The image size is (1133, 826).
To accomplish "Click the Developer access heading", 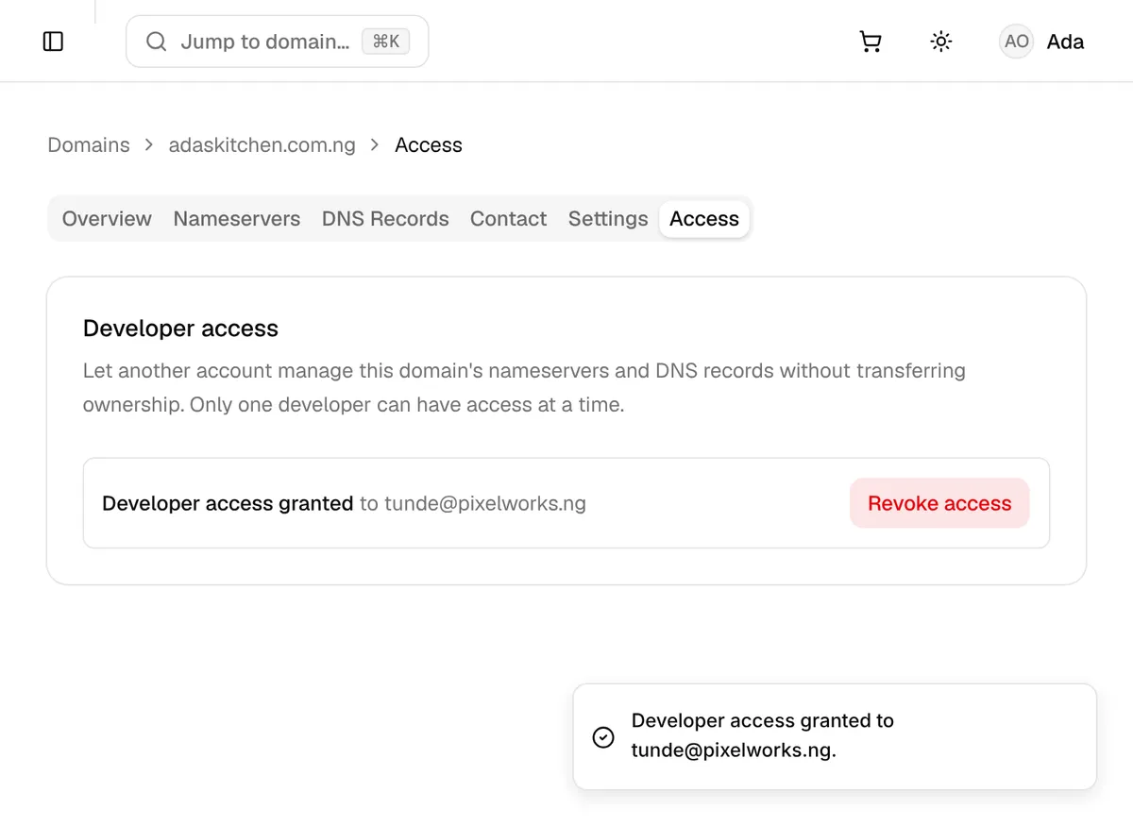I will tap(180, 329).
